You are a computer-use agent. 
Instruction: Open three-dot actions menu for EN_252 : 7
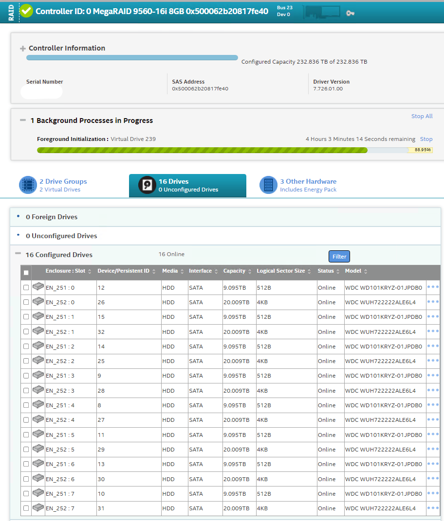[433, 508]
